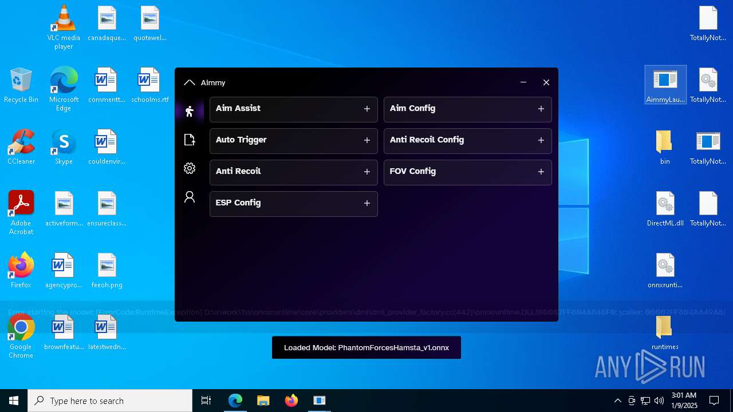Select the brownfeatu Word document icon
Image resolution: width=733 pixels, height=412 pixels.
(64, 332)
